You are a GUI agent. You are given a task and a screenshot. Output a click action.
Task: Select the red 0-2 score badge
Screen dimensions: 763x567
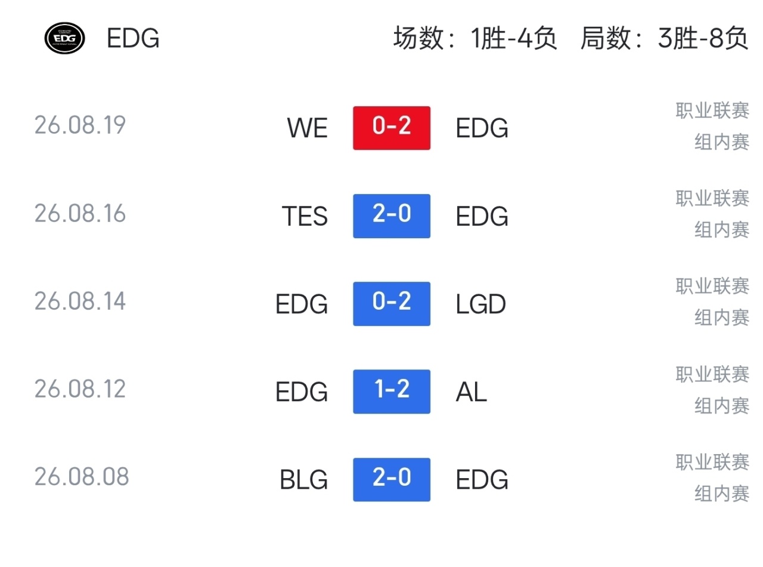tap(392, 128)
